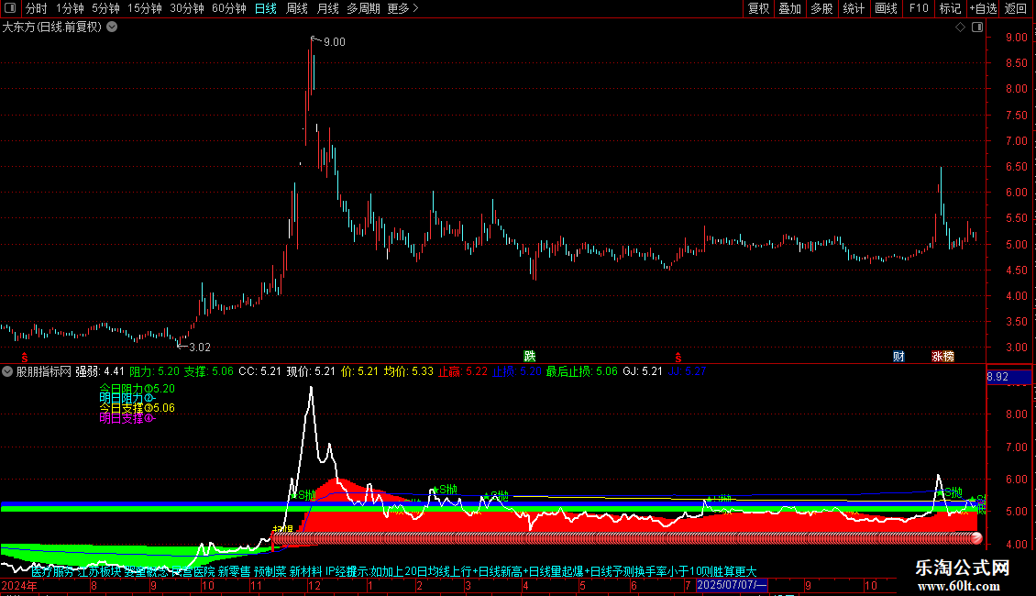The height and width of the screenshot is (596, 1036).
Task: Click the 3.02 low price label
Action: tap(200, 347)
